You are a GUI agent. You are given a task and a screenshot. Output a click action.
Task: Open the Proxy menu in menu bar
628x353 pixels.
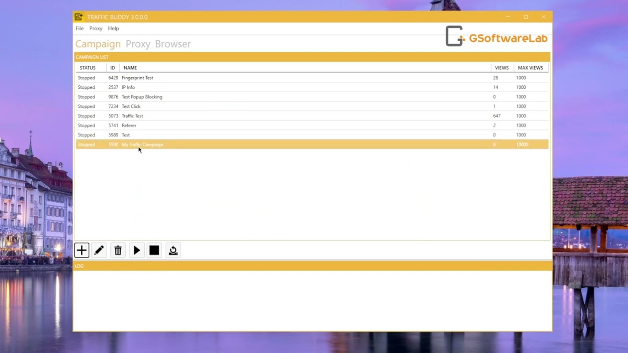[96, 28]
